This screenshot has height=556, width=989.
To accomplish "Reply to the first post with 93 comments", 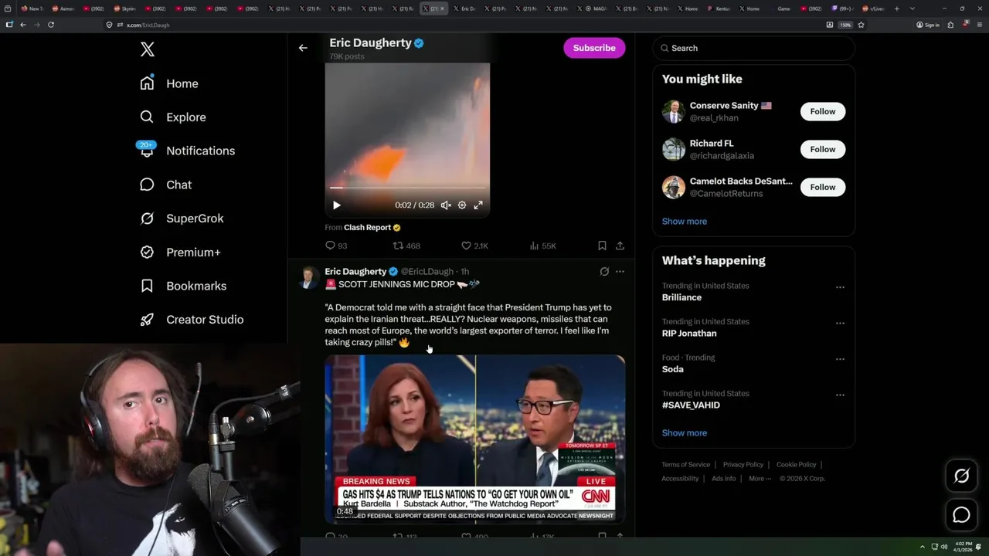I will click(x=336, y=246).
